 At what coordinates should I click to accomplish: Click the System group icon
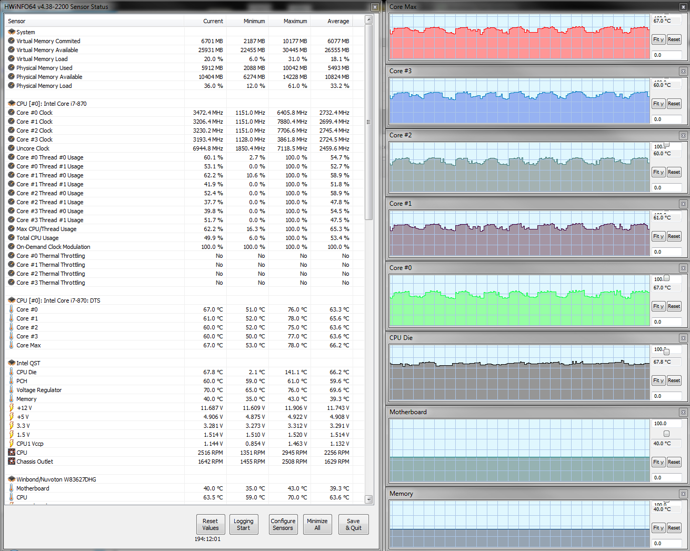coord(12,32)
